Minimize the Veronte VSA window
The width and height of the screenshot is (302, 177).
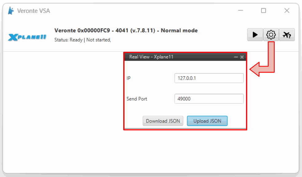point(240,11)
